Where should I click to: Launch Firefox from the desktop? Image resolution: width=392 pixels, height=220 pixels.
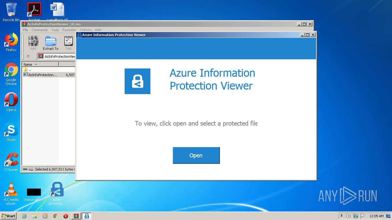coord(11,42)
